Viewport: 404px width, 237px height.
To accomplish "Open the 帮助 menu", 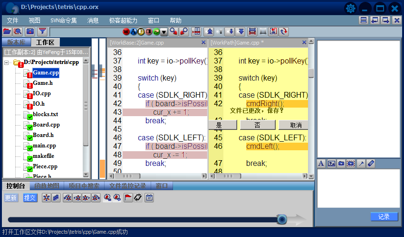I will coord(175,20).
